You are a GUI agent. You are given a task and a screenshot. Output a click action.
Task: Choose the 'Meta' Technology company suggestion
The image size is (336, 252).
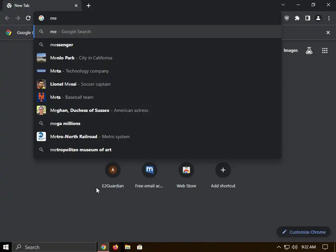click(157, 71)
